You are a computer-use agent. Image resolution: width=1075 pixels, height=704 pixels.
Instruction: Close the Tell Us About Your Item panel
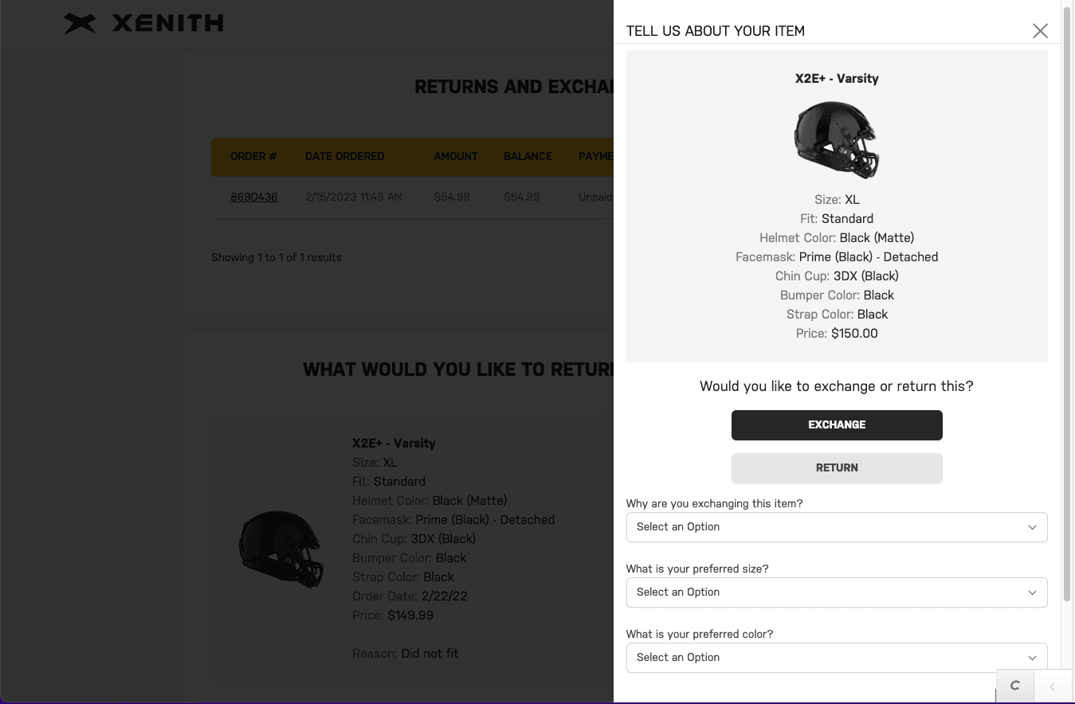click(1040, 31)
